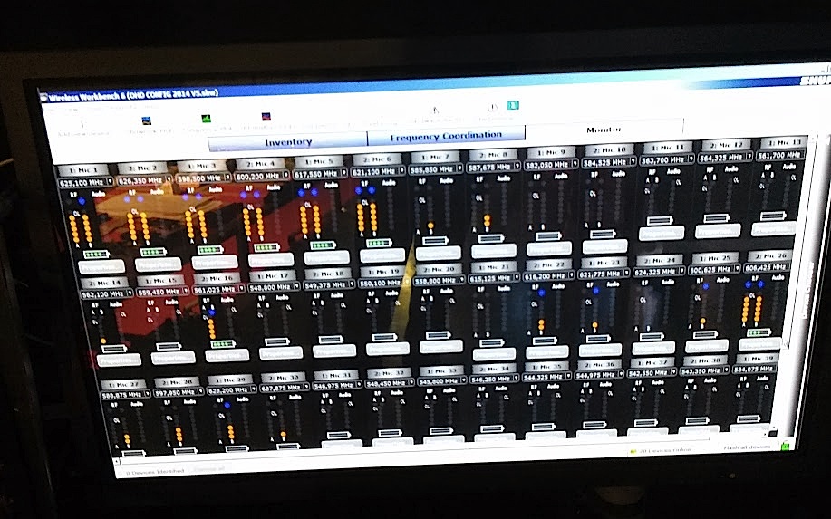Image resolution: width=831 pixels, height=519 pixels.
Task: Select the Mic 1 channel name label
Action: (83, 171)
